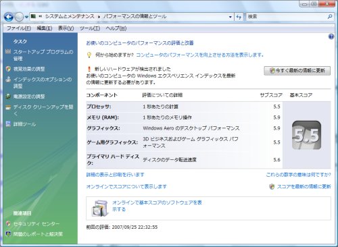Open the ヘルプ(H) menu

116,28
